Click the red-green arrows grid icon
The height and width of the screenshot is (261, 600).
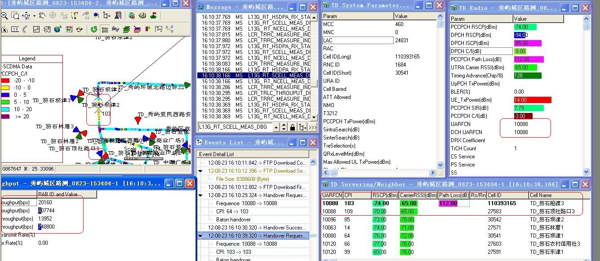(69, 29)
